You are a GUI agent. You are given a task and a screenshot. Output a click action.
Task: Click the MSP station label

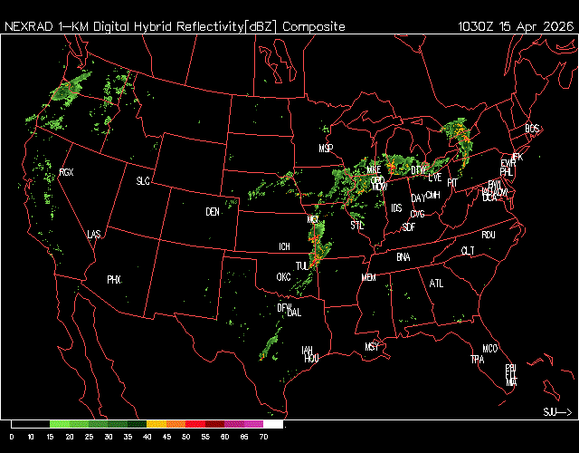[x=327, y=148]
